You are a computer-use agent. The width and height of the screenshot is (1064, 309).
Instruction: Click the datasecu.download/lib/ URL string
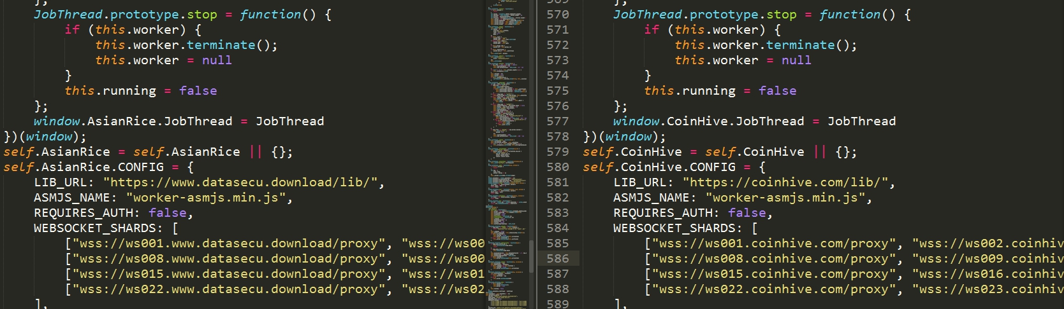244,182
